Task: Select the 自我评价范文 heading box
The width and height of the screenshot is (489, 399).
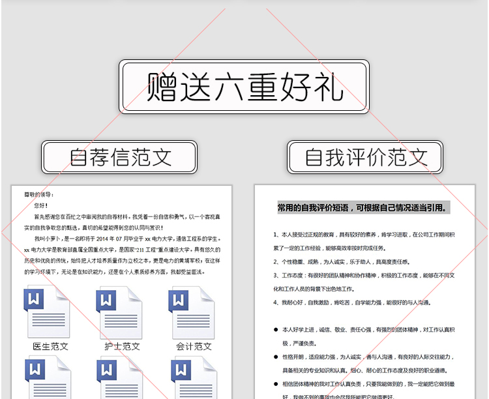Action: pyautogui.click(x=365, y=157)
